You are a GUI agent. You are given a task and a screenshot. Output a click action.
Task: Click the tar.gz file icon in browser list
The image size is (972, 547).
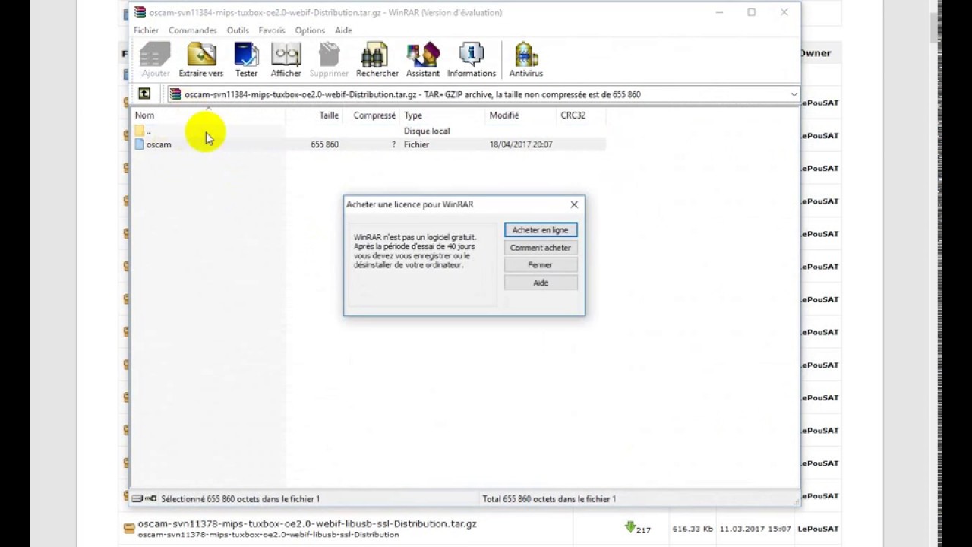tap(129, 528)
